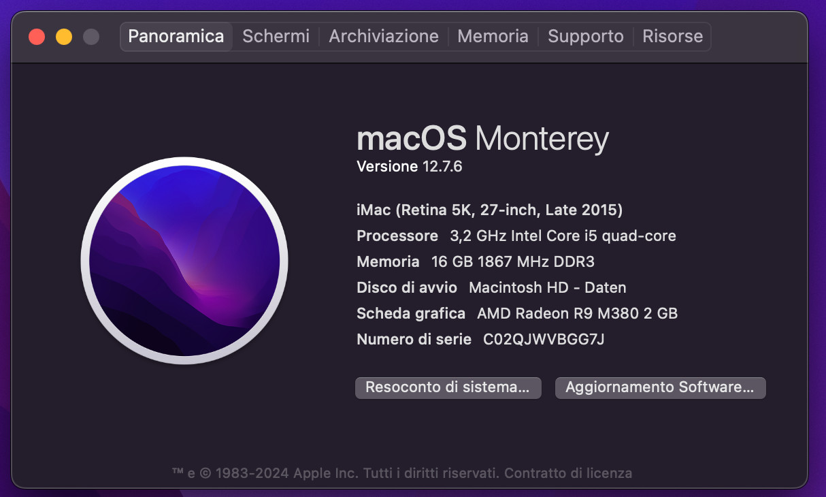Viewport: 826px width, 497px height.
Task: Minimize the window with yellow button
Action: point(64,37)
